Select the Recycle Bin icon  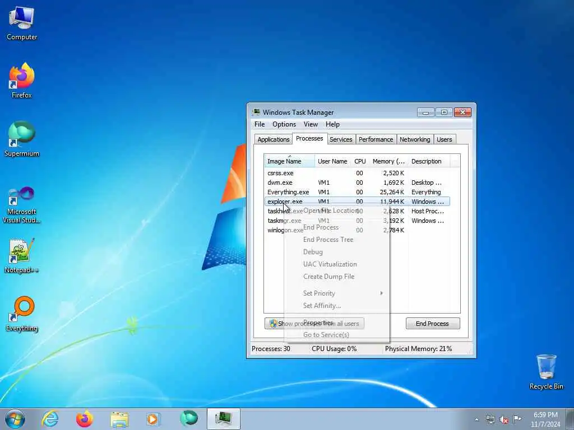(546, 372)
